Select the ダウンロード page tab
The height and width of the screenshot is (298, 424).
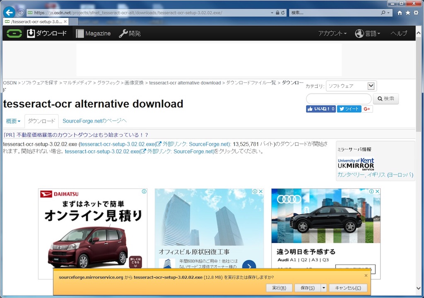coord(41,121)
